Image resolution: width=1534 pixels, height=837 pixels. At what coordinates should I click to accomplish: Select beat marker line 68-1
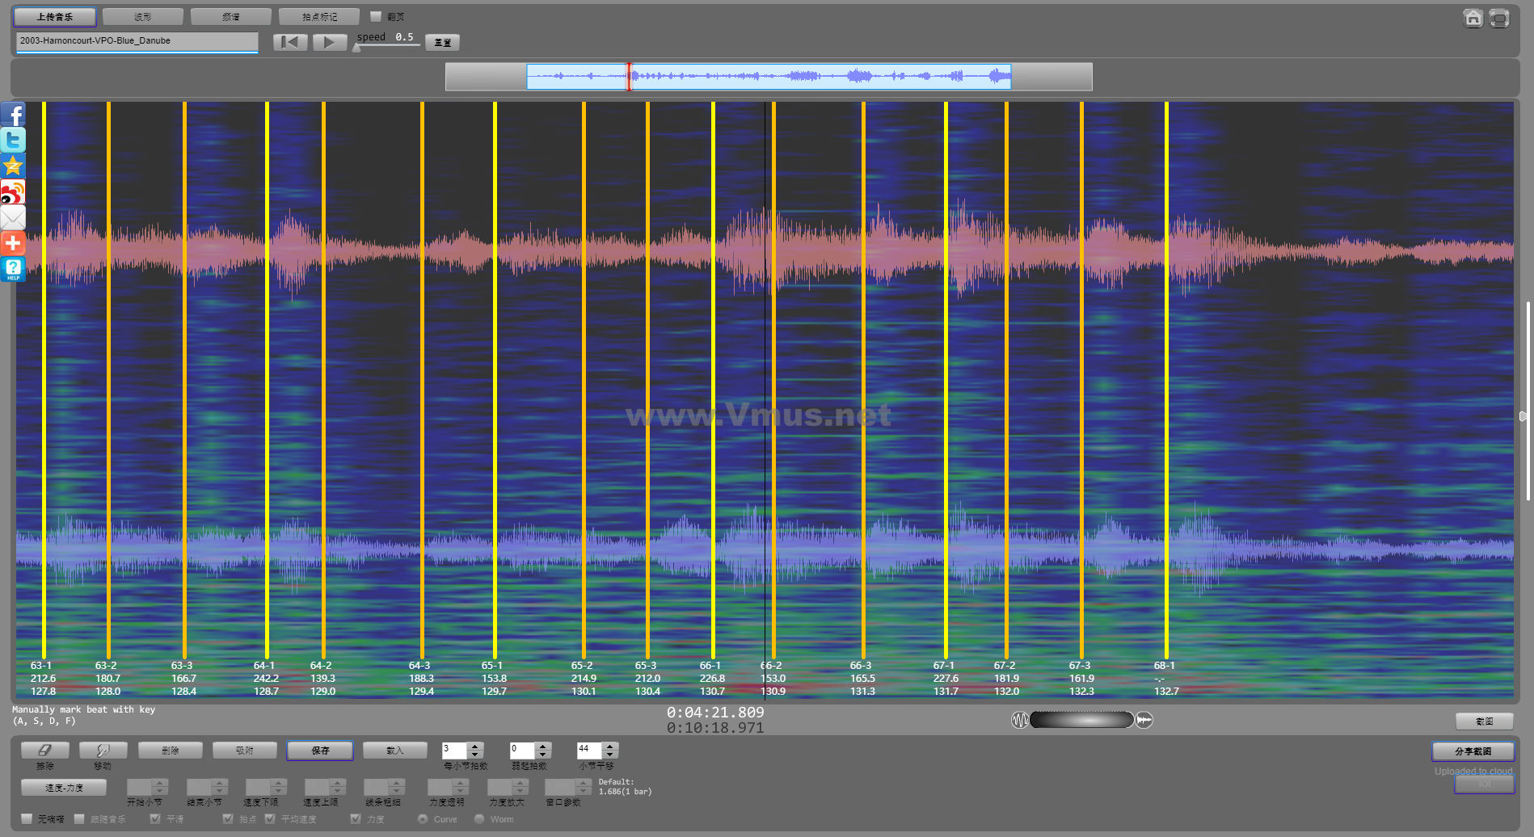tap(1166, 380)
